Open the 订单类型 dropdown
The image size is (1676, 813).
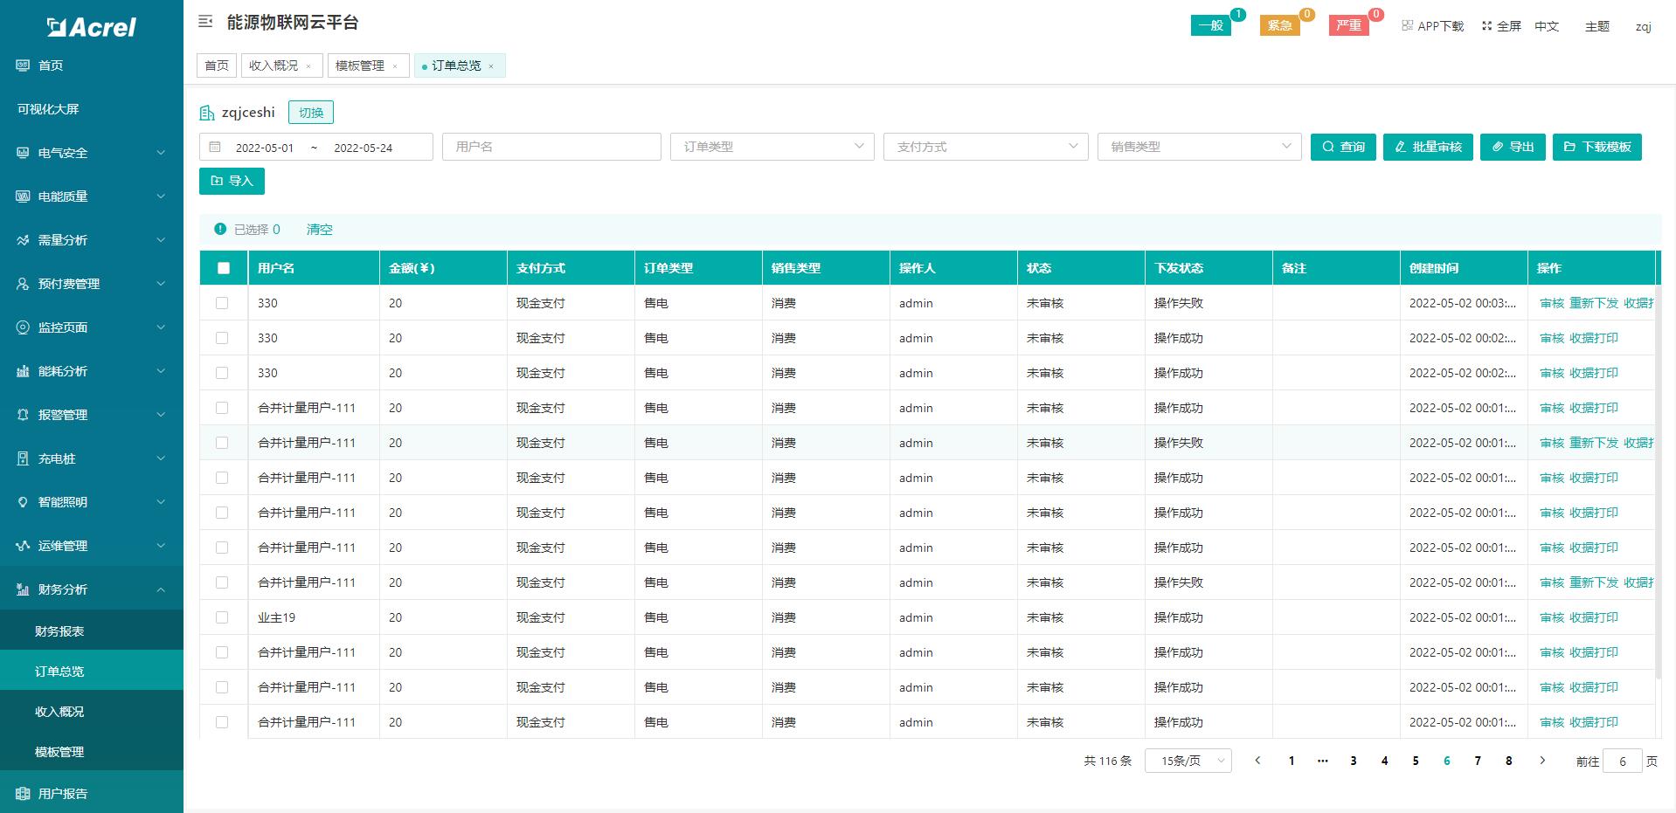coord(771,147)
